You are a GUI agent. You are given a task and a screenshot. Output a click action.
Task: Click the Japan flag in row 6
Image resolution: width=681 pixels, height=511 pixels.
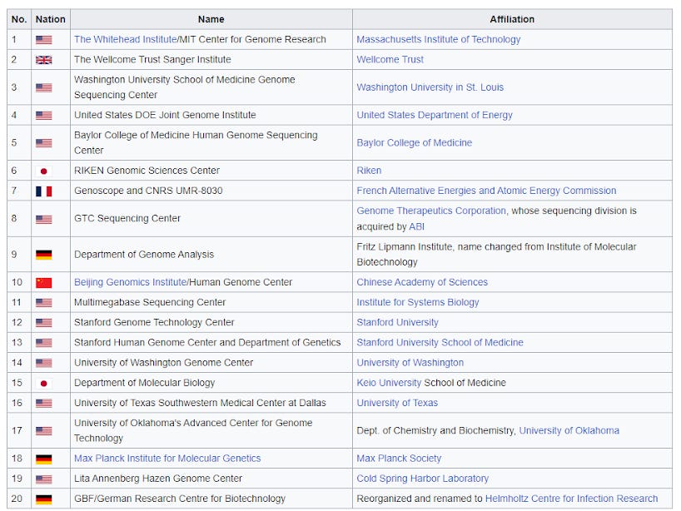43,171
